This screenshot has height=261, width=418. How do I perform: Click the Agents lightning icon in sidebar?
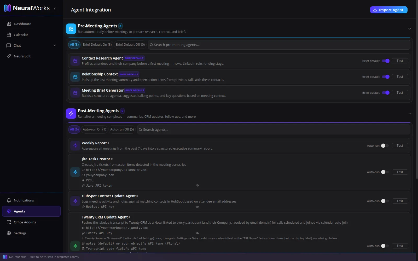point(9,211)
